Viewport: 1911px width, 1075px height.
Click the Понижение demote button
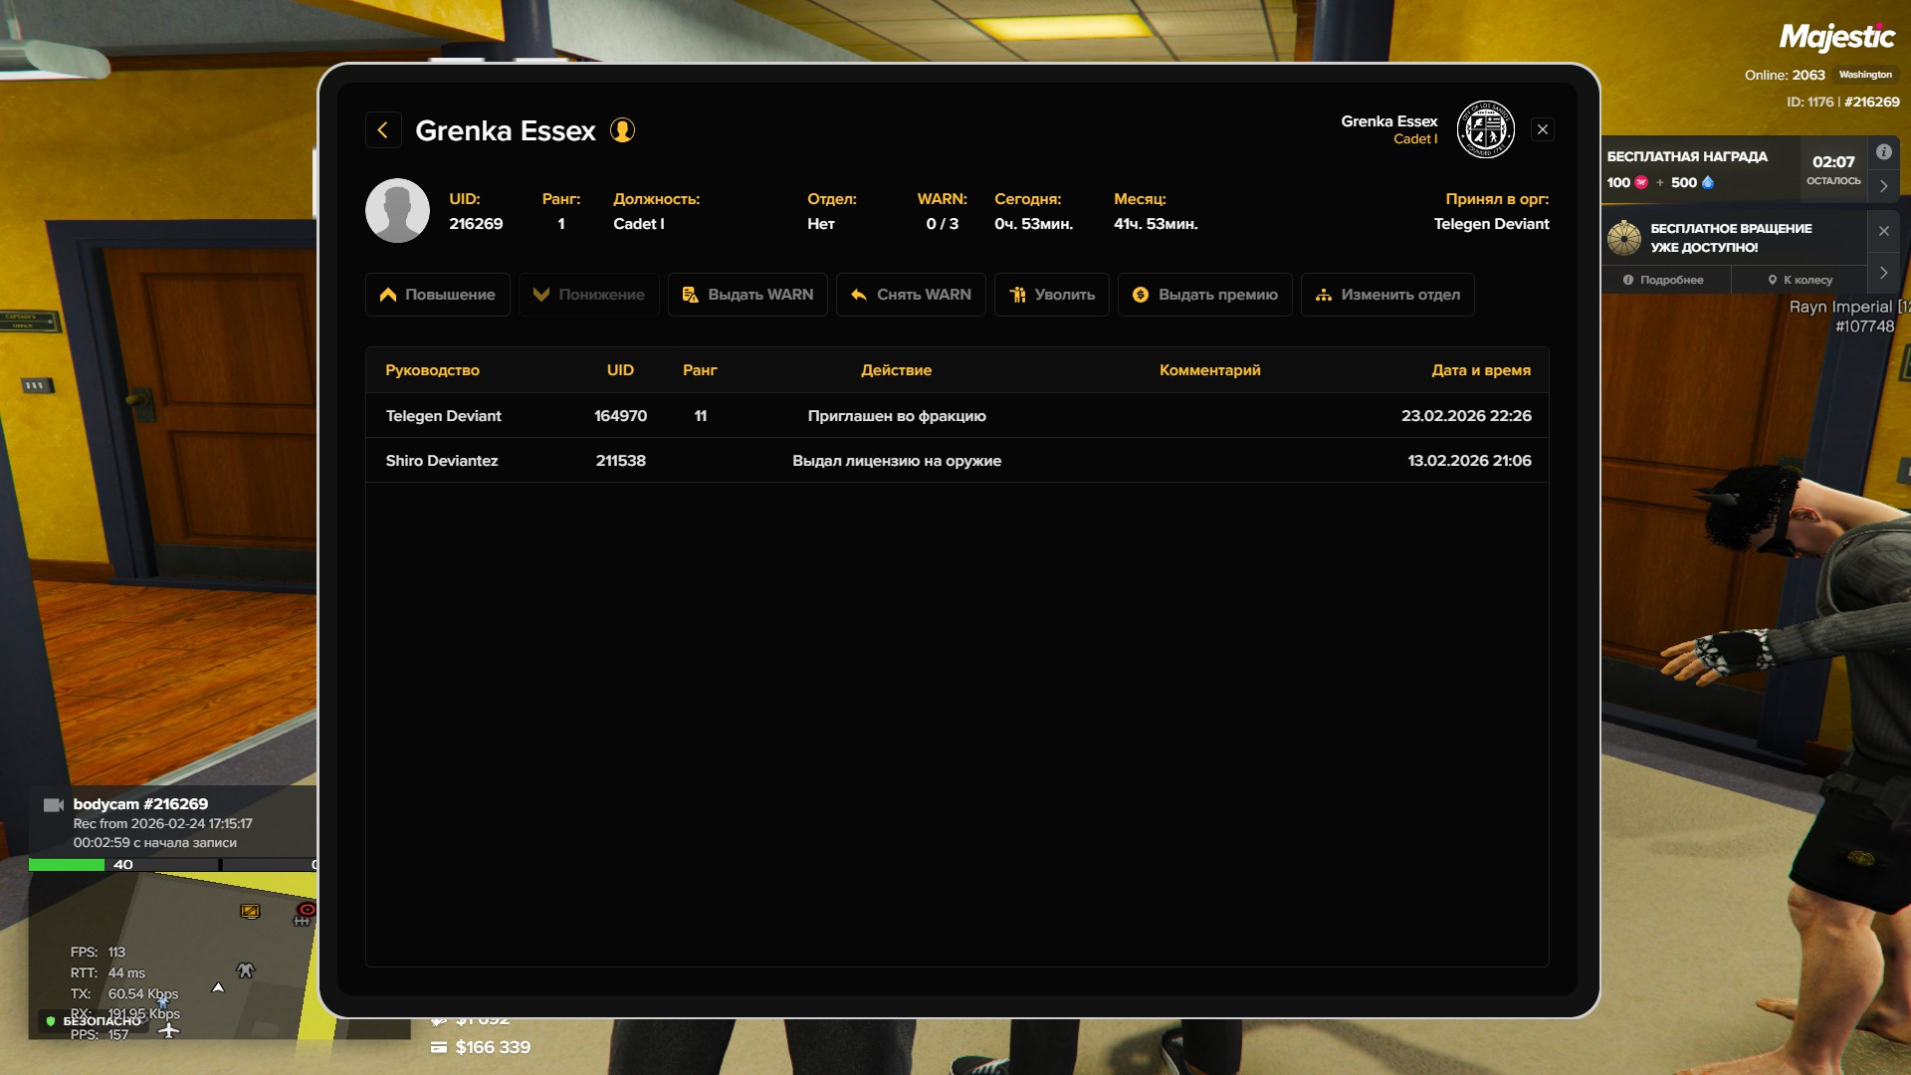[x=588, y=295]
